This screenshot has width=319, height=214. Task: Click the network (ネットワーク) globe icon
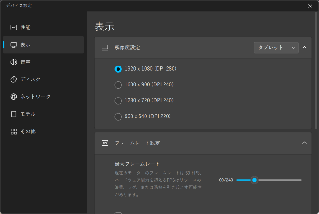[13, 97]
